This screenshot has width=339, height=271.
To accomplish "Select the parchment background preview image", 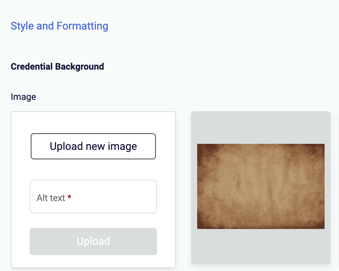I will click(261, 186).
